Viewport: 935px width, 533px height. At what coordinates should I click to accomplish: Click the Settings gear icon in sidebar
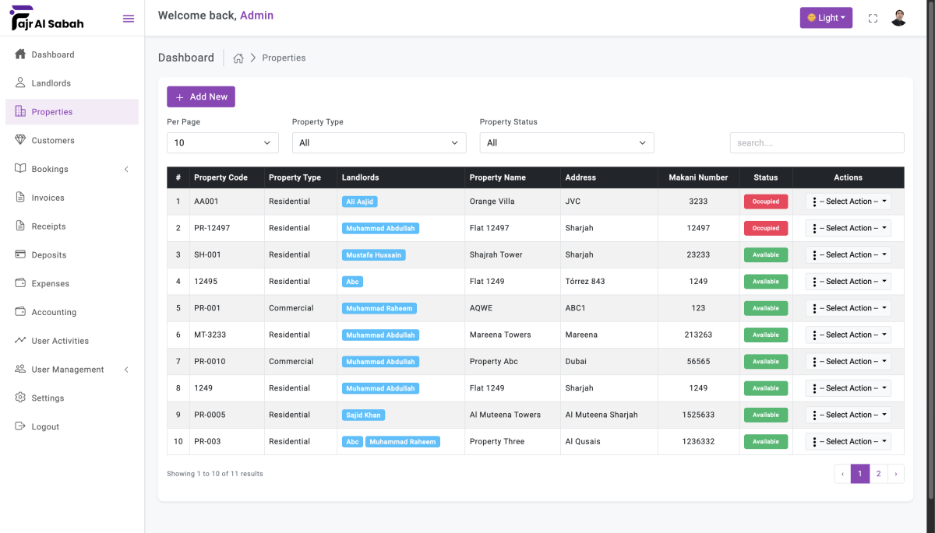coord(20,398)
